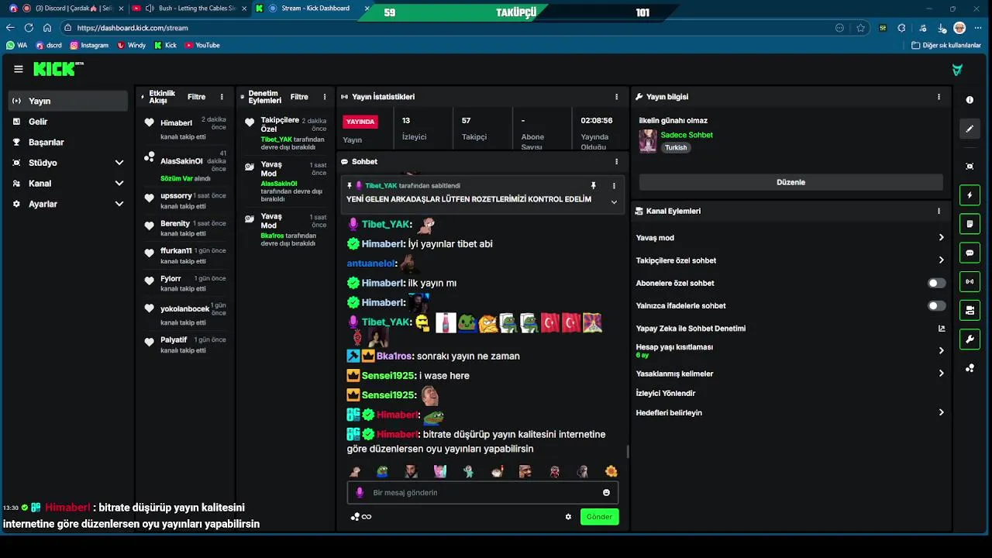Open the Yayın page in the sidebar
The width and height of the screenshot is (992, 558).
coord(68,101)
